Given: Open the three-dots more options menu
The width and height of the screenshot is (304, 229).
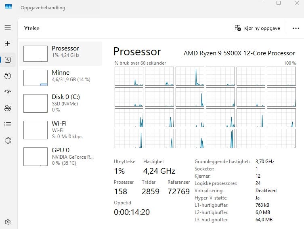Looking at the screenshot, I should click(296, 28).
